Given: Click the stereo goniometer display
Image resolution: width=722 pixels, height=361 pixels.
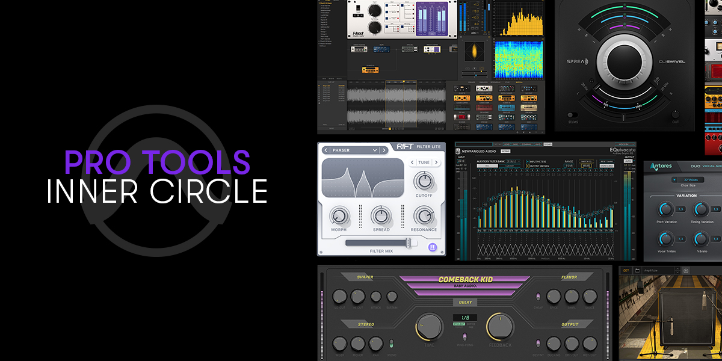Looking at the screenshot, I should tap(476, 51).
